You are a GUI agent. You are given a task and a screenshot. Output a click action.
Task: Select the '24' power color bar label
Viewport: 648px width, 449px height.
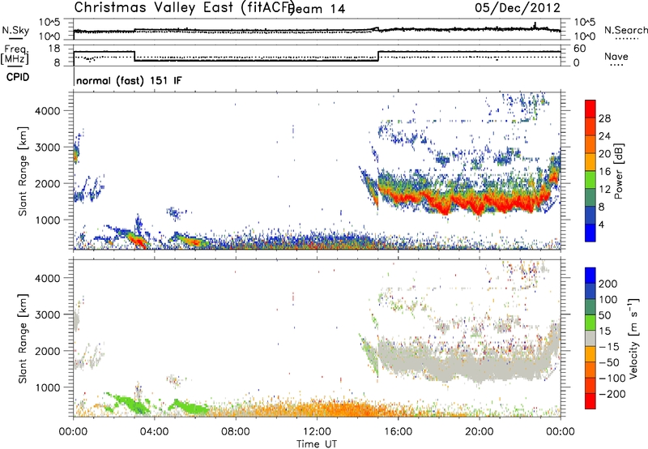point(604,136)
